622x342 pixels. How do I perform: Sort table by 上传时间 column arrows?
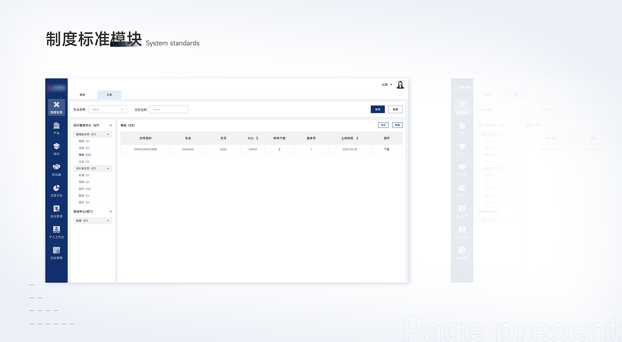point(357,138)
